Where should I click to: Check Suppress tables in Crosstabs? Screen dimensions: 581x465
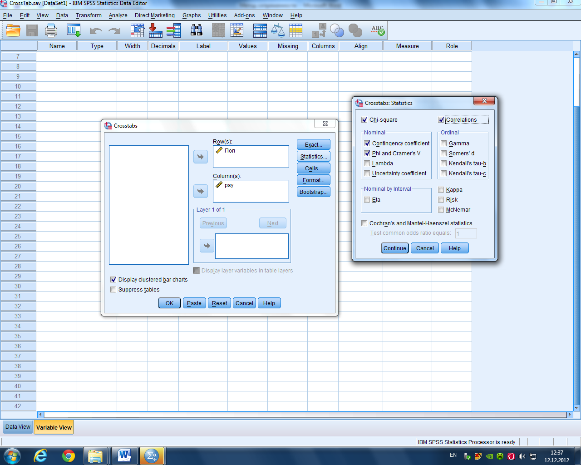point(113,290)
